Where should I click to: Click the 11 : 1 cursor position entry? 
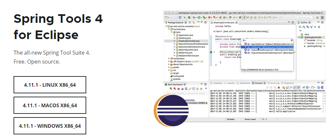264,119
